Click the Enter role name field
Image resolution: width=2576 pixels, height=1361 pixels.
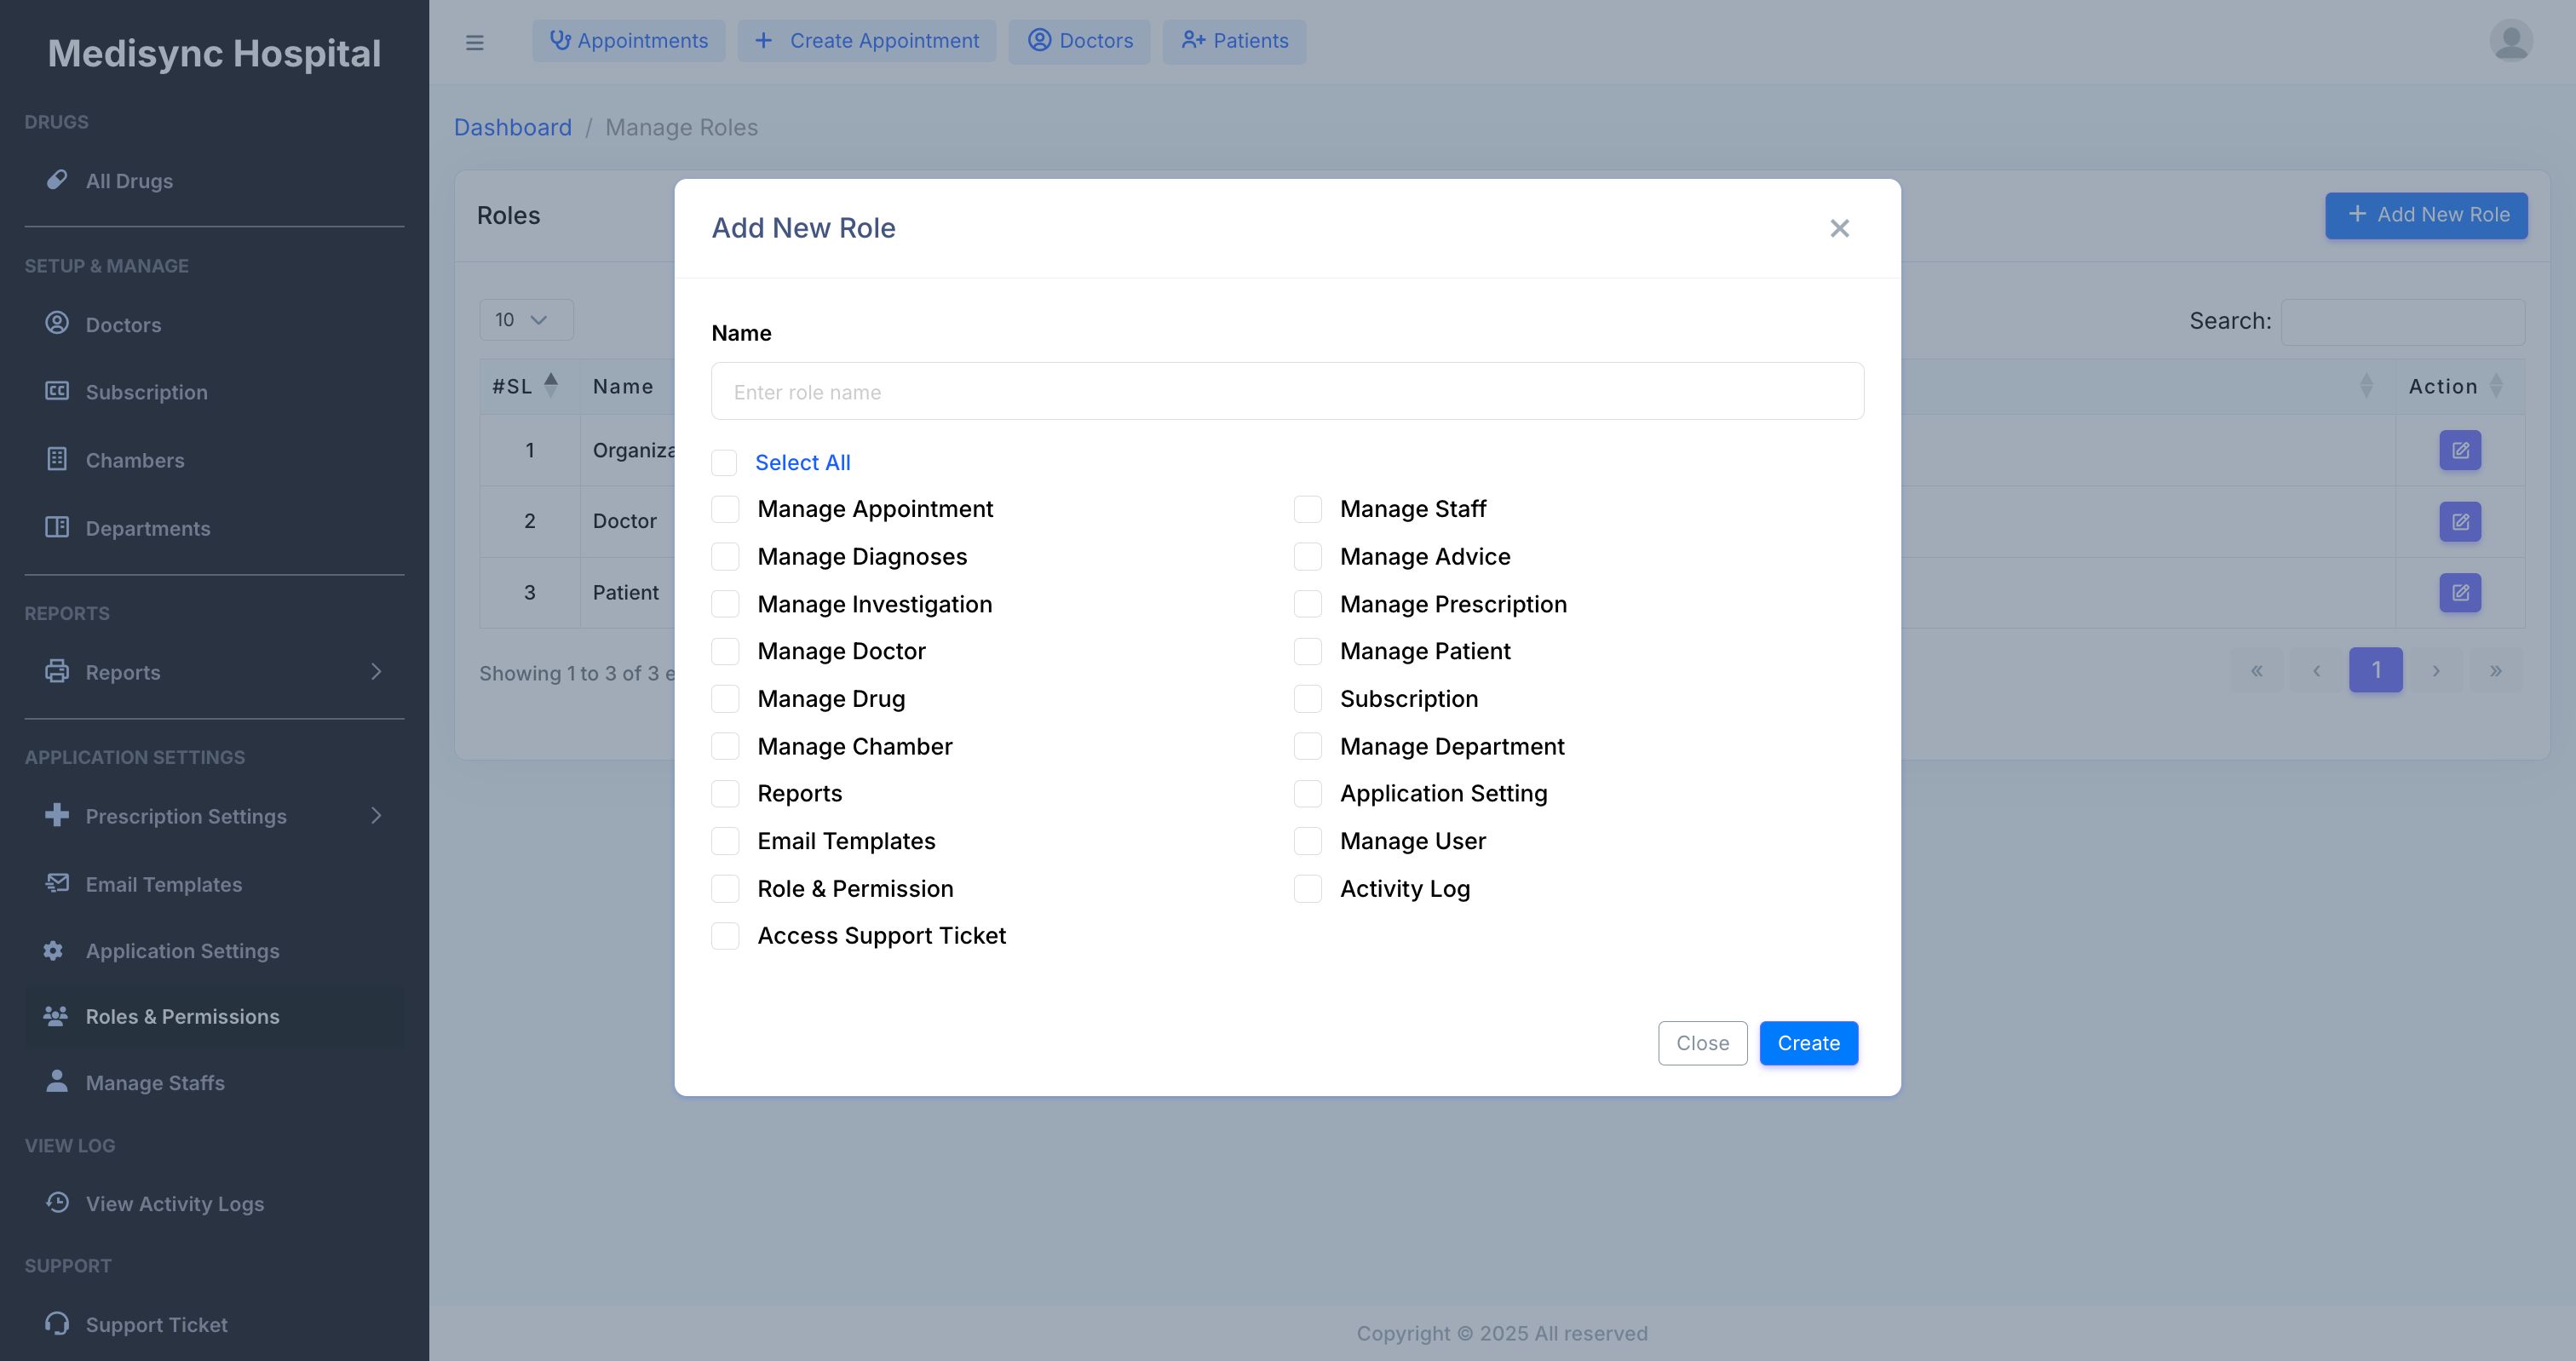click(x=1287, y=392)
